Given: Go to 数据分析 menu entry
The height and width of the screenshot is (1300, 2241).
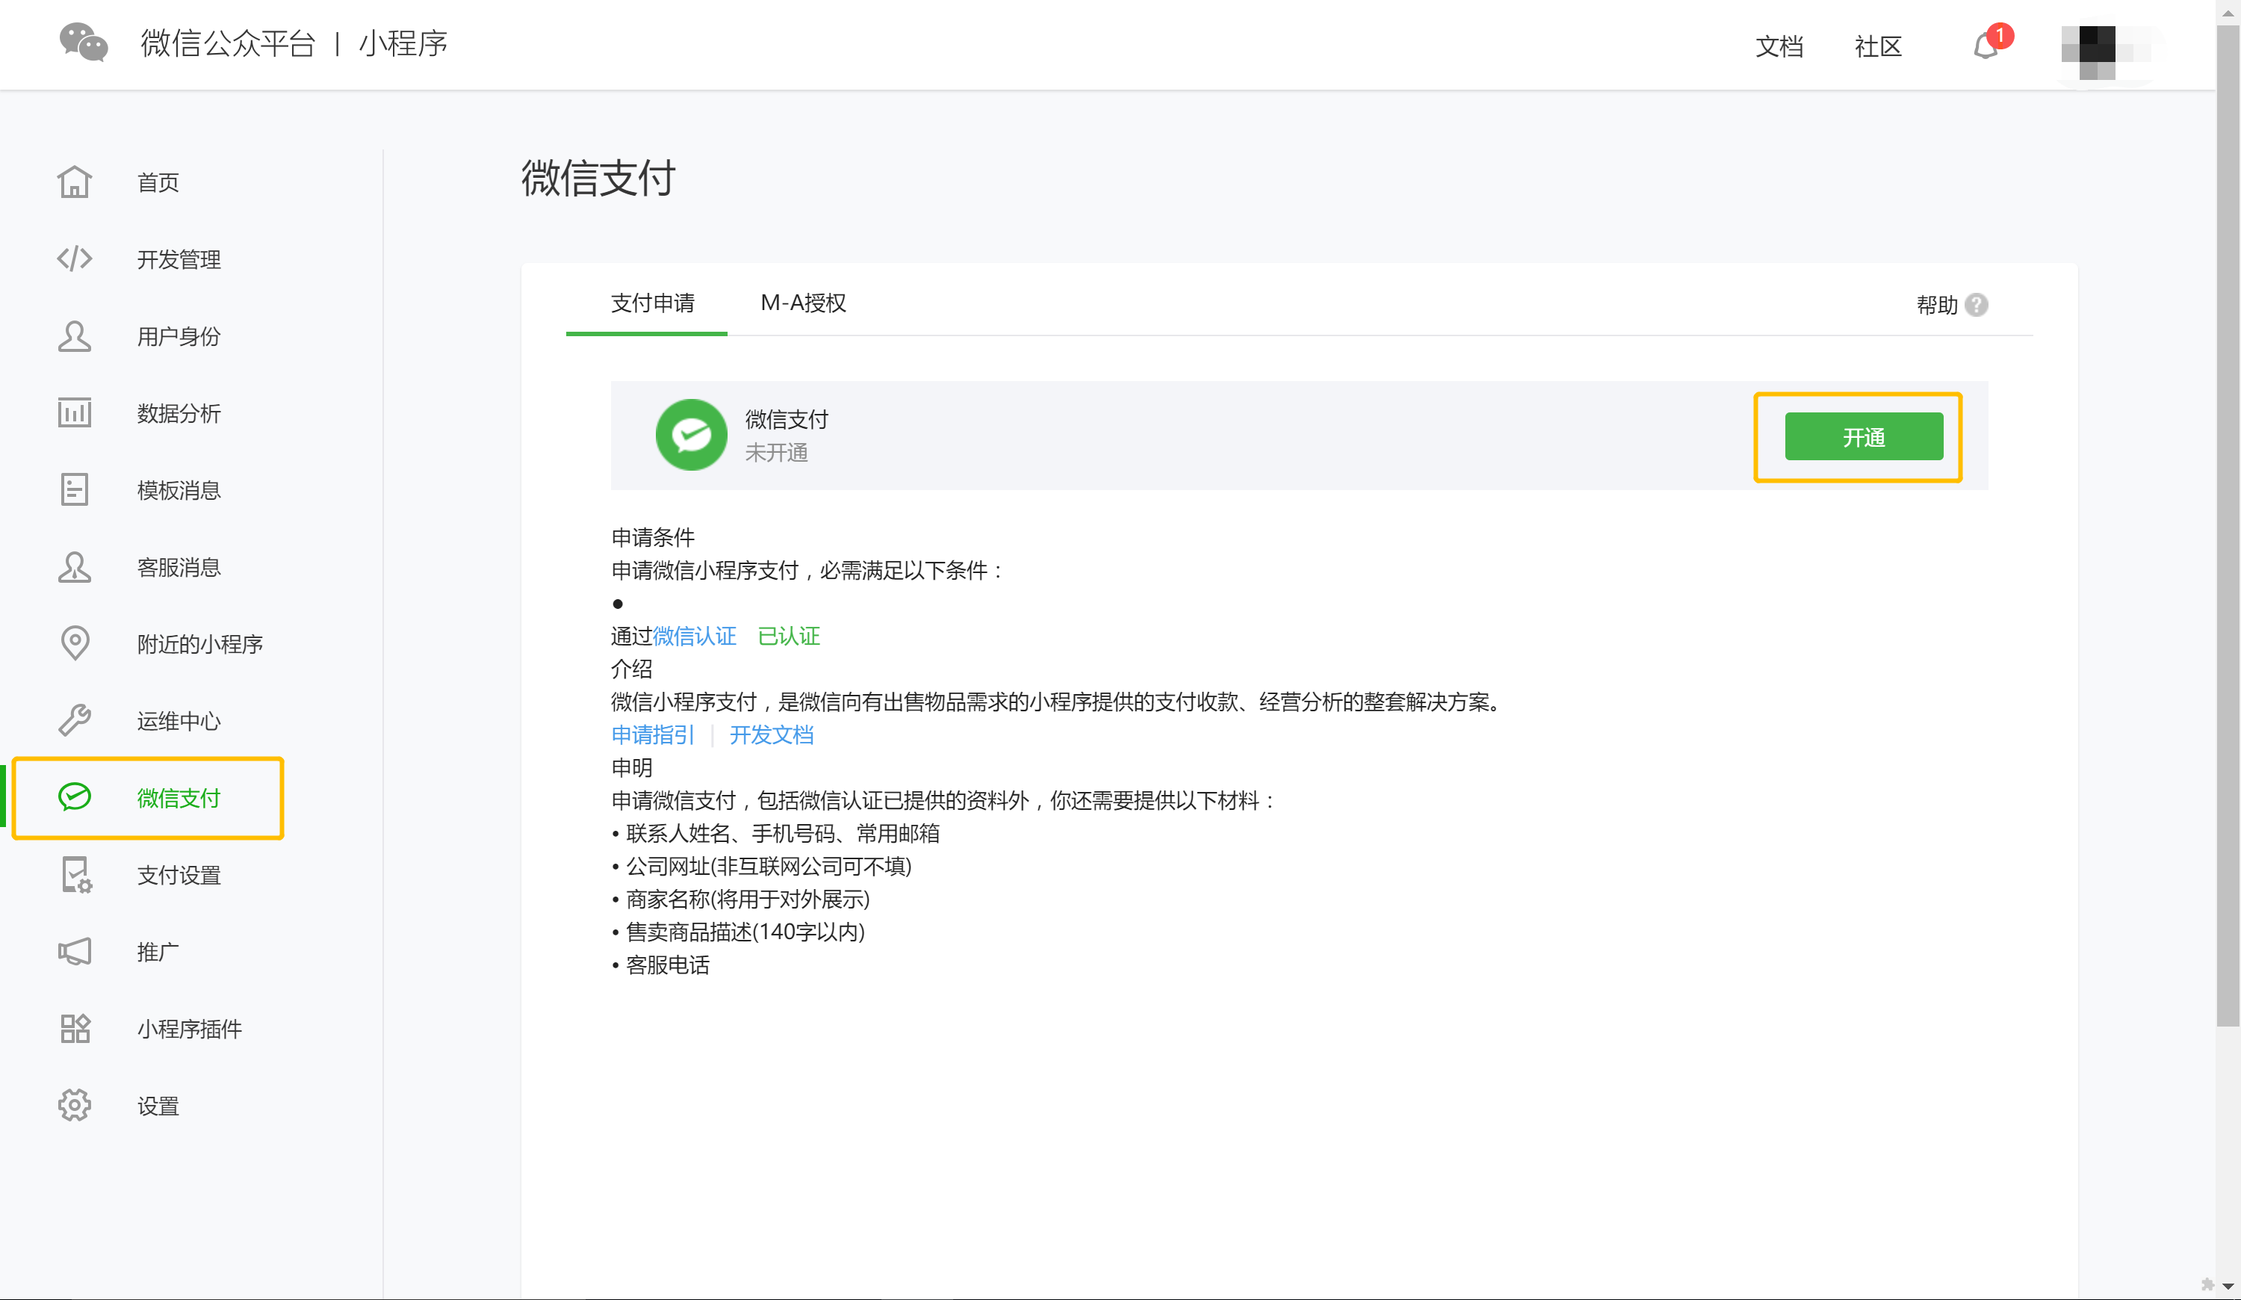Looking at the screenshot, I should [179, 413].
